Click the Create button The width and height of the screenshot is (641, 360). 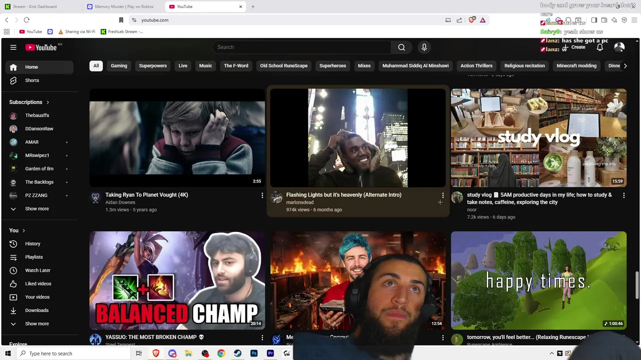573,47
